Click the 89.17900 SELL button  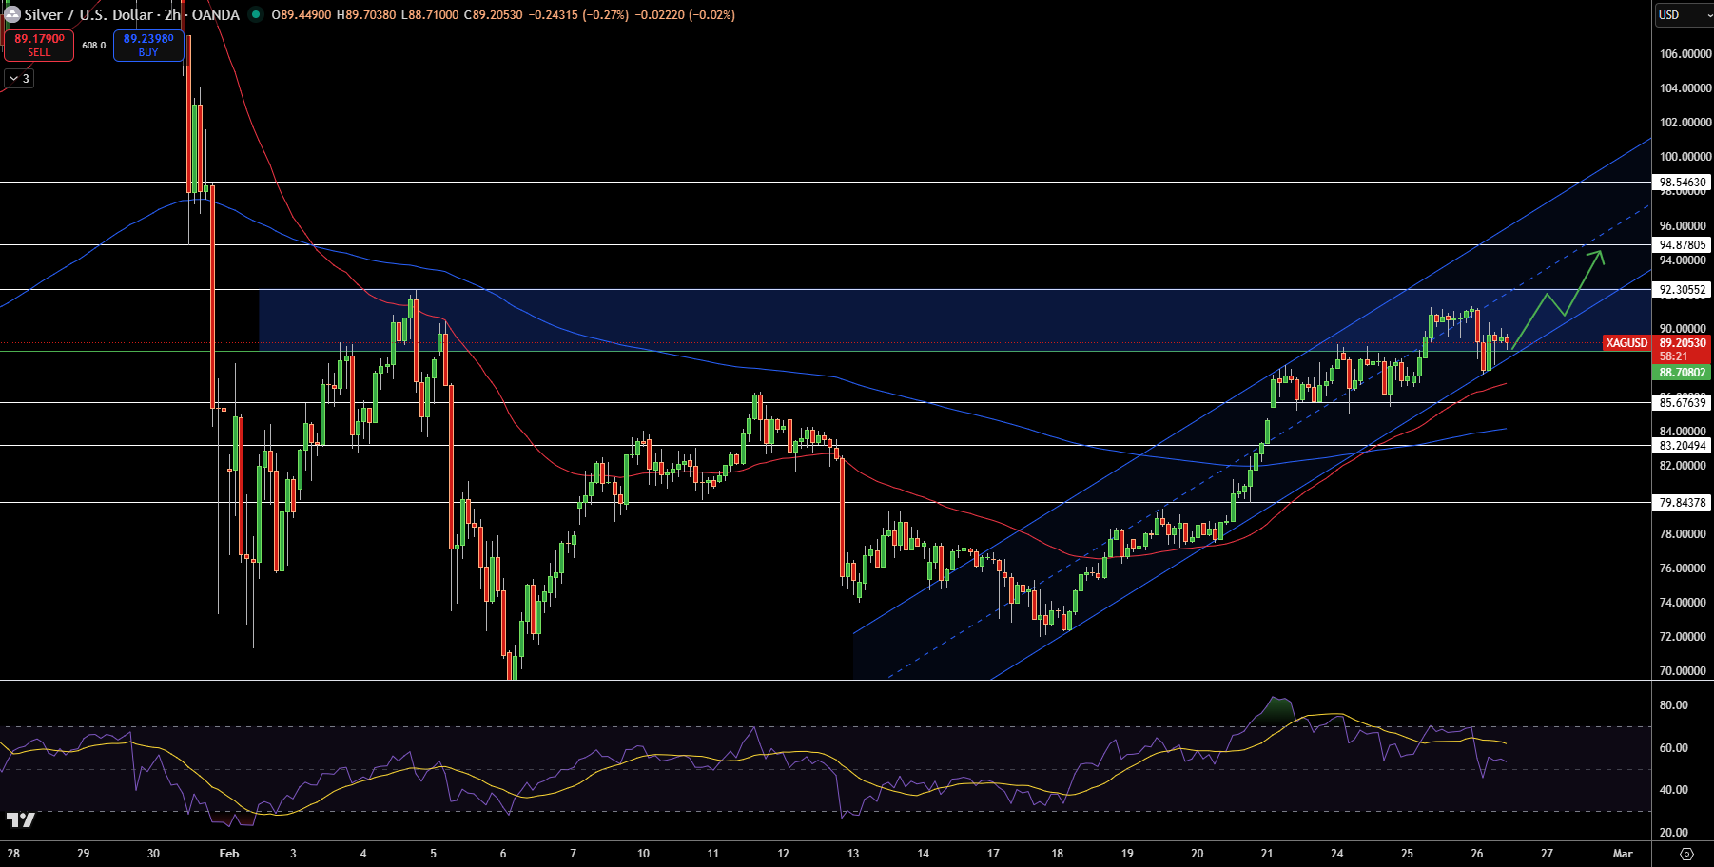coord(39,45)
